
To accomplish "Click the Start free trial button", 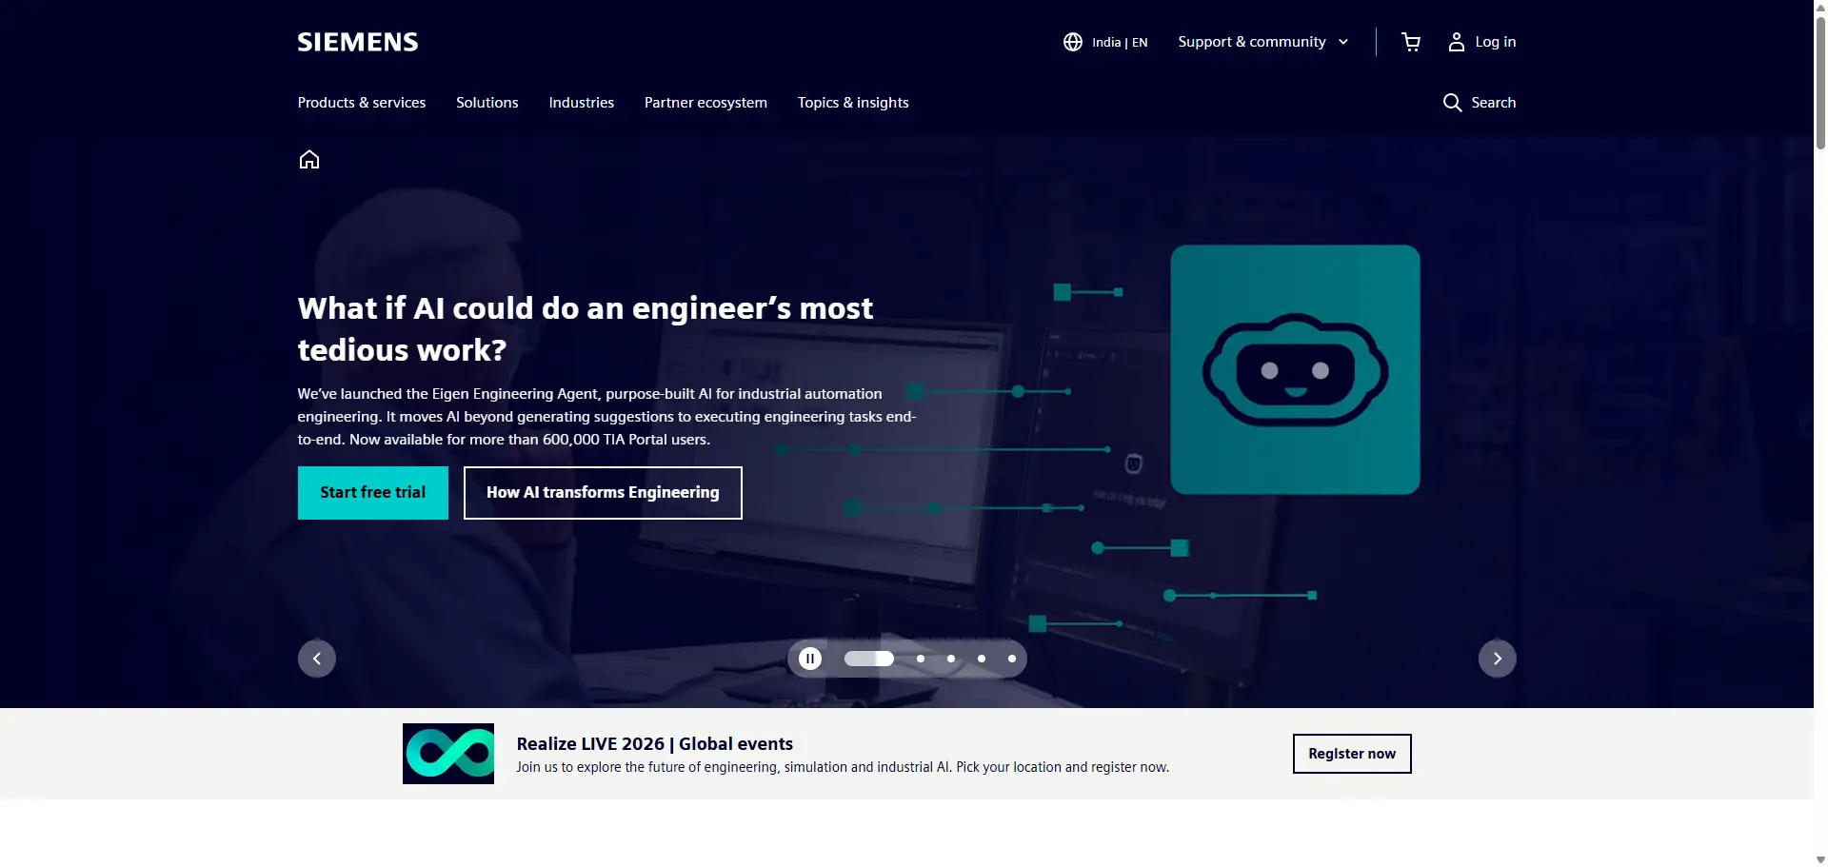I will pyautogui.click(x=373, y=493).
